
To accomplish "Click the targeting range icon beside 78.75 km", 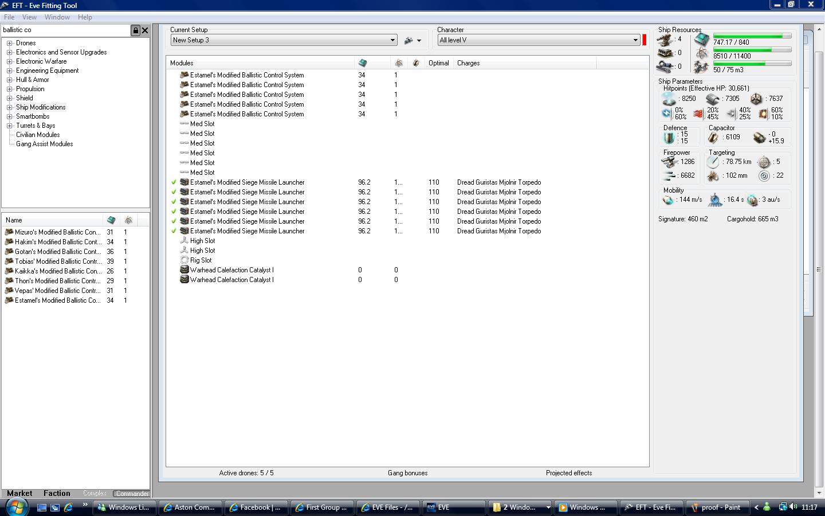I will click(713, 162).
